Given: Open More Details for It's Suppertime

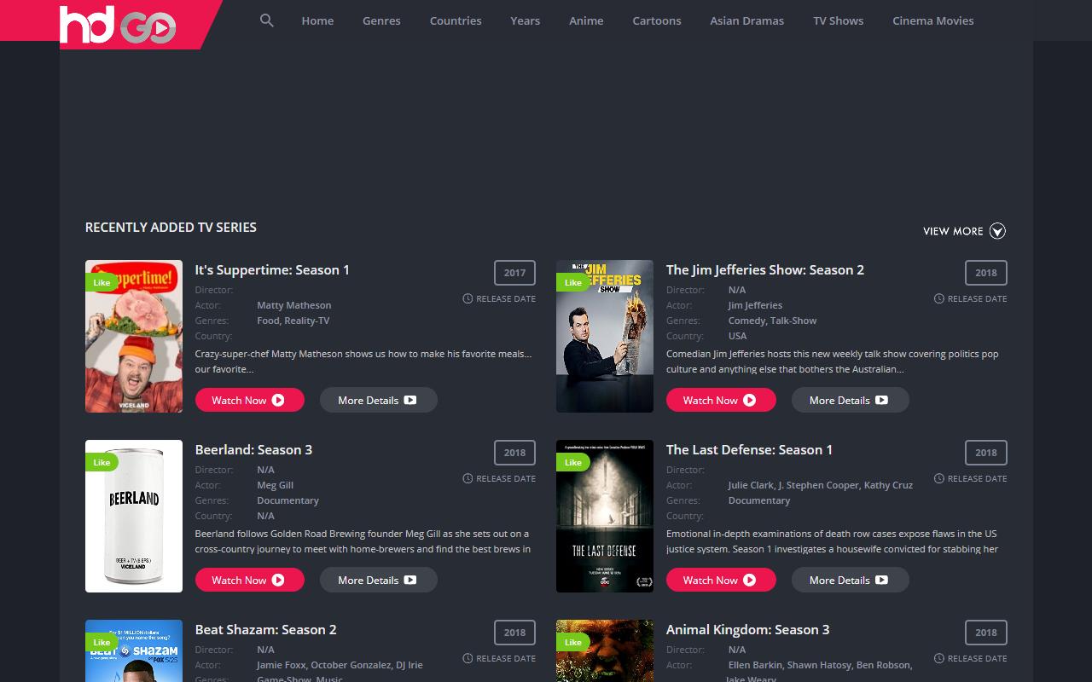Looking at the screenshot, I should click(x=378, y=400).
